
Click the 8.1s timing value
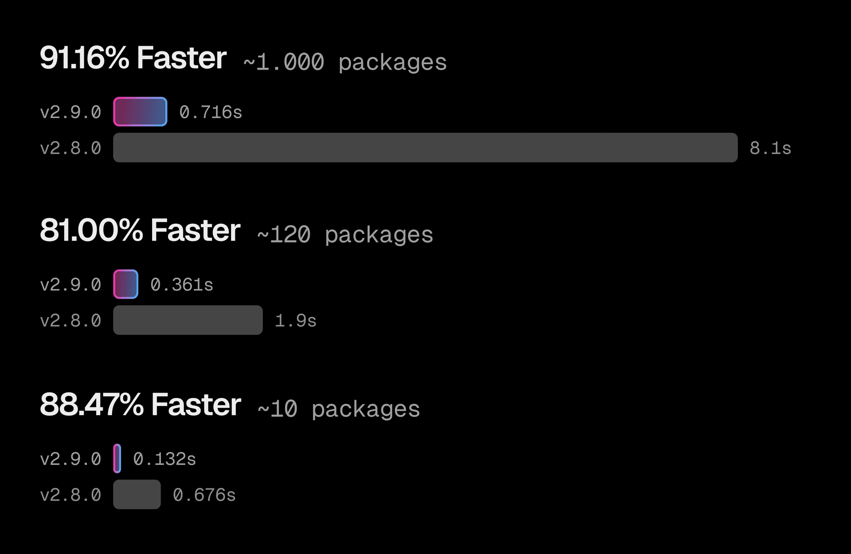[x=770, y=148]
